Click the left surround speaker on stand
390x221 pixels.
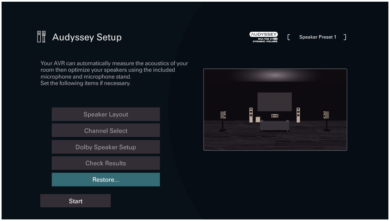coord(223,121)
